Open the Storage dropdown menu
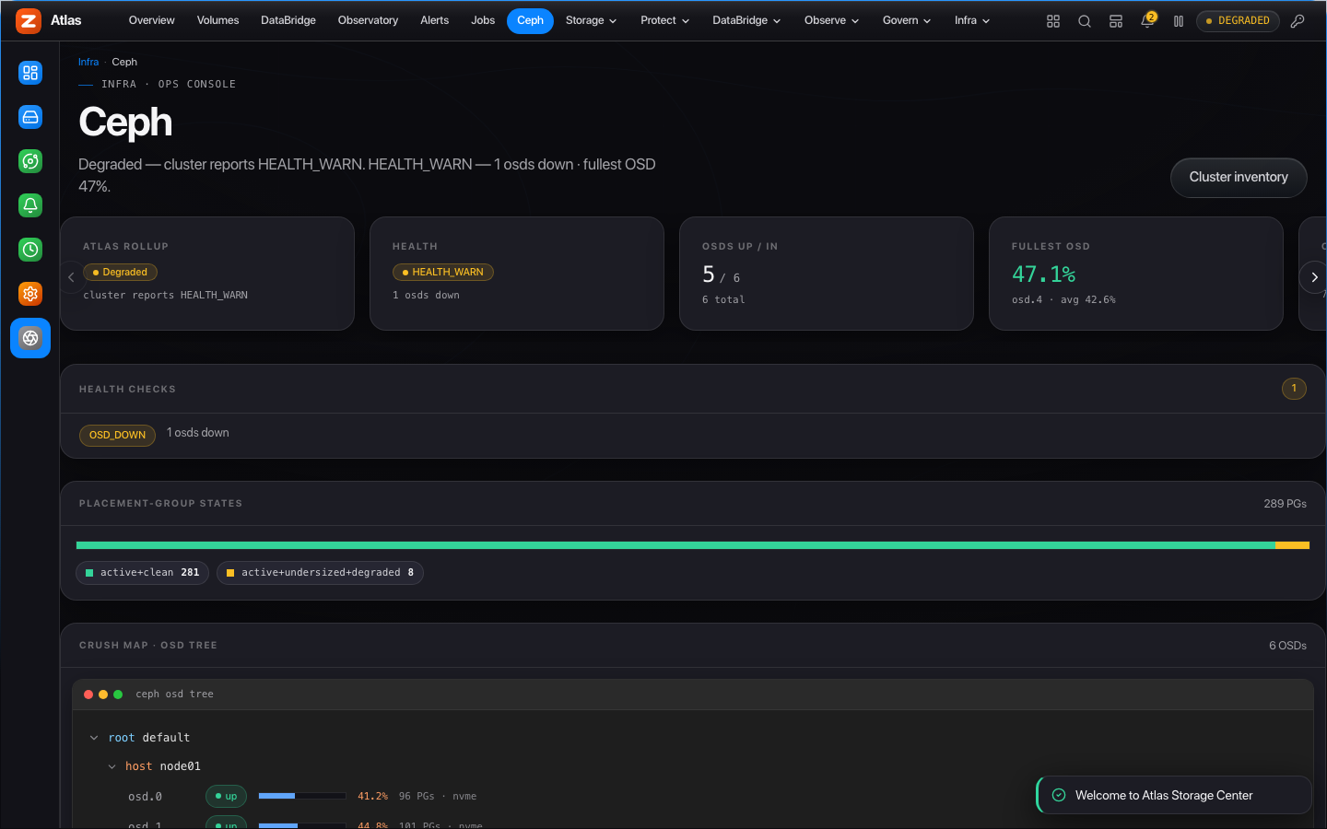This screenshot has height=829, width=1327. [592, 20]
